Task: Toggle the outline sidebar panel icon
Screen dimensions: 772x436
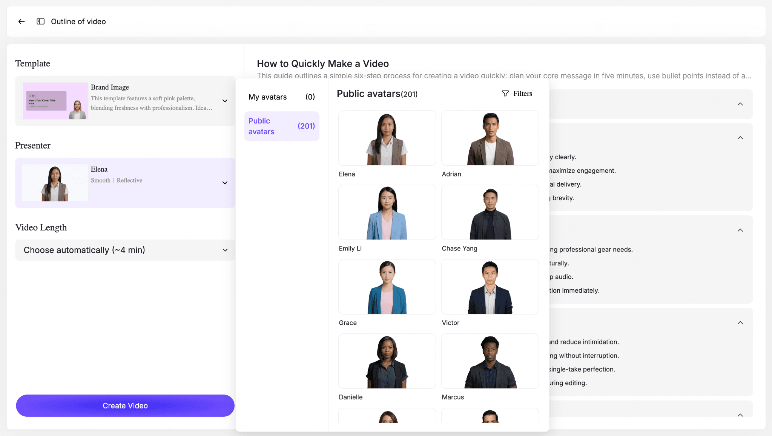Action: coord(40,21)
